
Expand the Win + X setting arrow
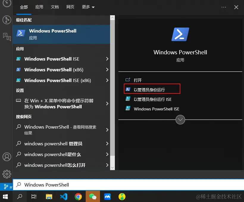pyautogui.click(x=107, y=104)
